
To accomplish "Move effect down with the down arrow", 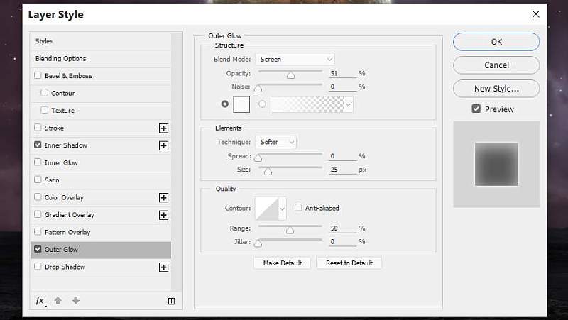I will pos(76,300).
